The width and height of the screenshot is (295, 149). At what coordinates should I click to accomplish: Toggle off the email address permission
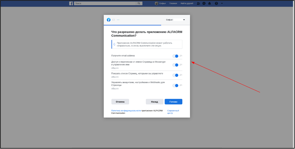pyautogui.click(x=175, y=56)
